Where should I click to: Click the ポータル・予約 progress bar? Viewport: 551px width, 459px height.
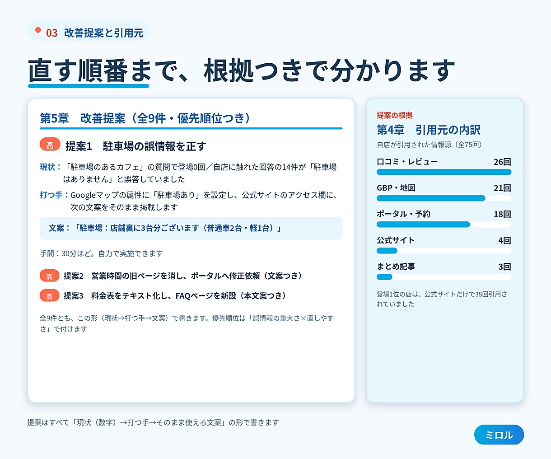[444, 225]
